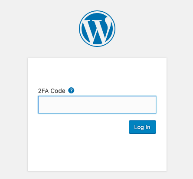Click inside the highlighted code entry box
This screenshot has height=179, width=193.
click(97, 105)
